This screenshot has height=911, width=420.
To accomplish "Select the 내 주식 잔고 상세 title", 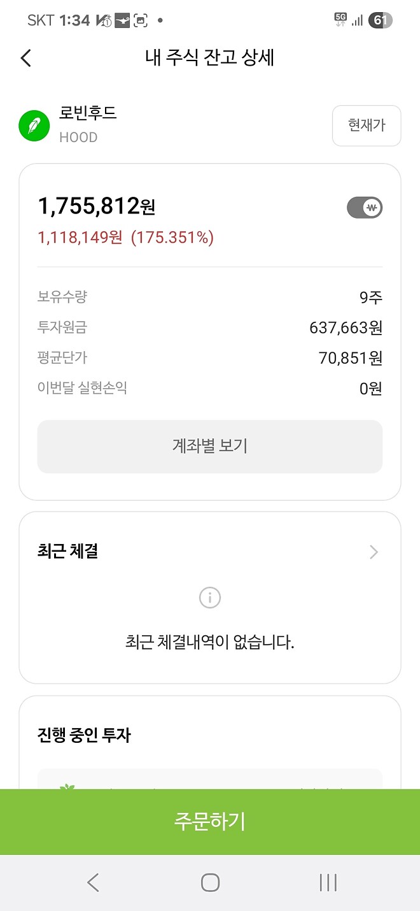I will [209, 58].
